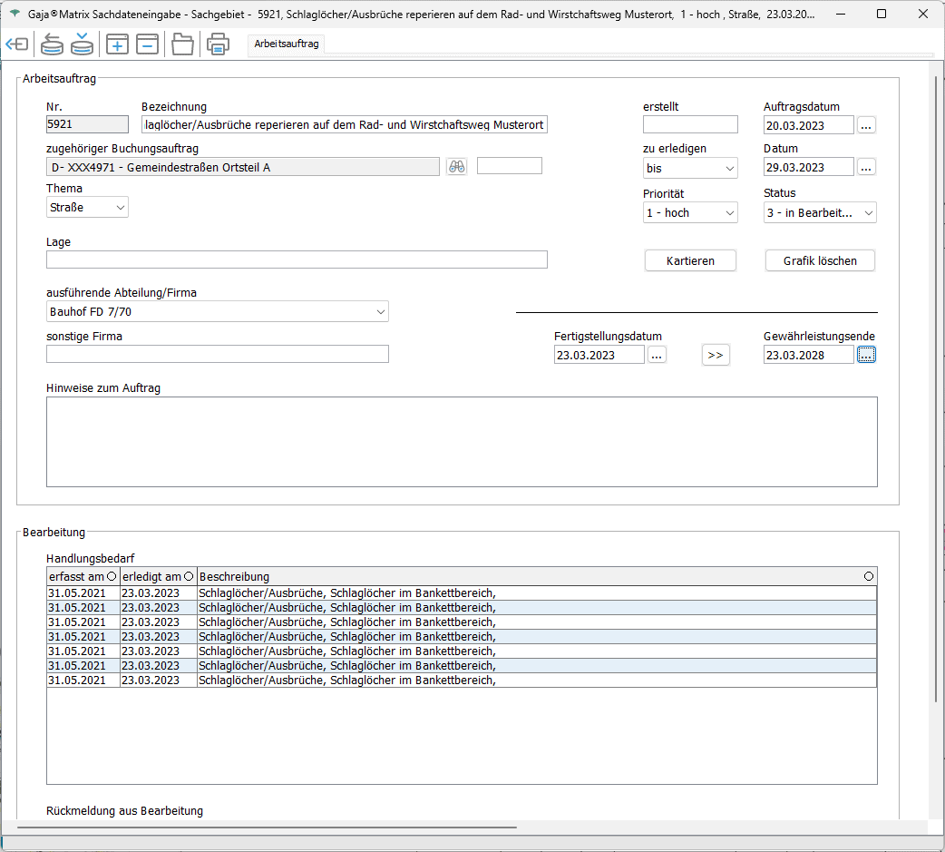Delete the record with the minus icon
The image size is (945, 852).
click(148, 44)
